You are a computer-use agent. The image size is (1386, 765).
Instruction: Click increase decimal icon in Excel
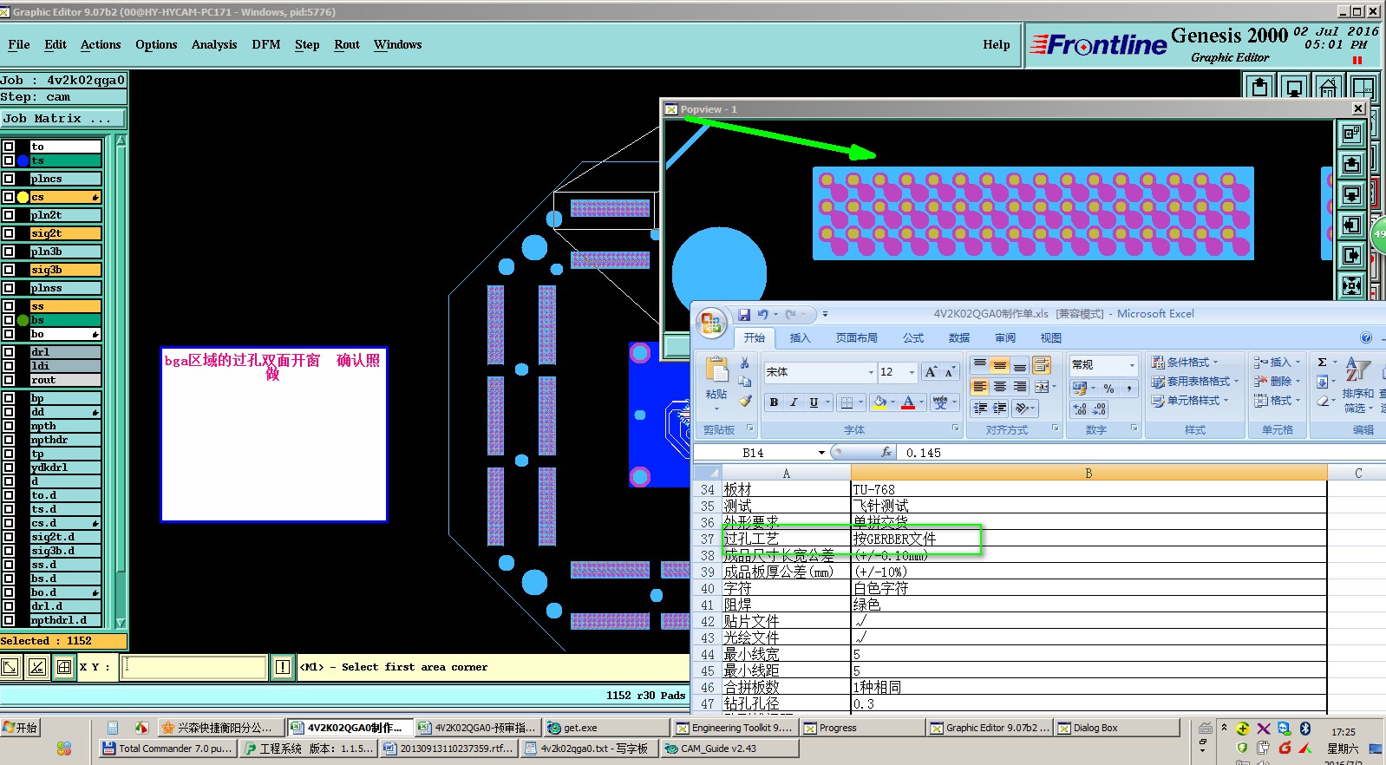pos(1080,409)
